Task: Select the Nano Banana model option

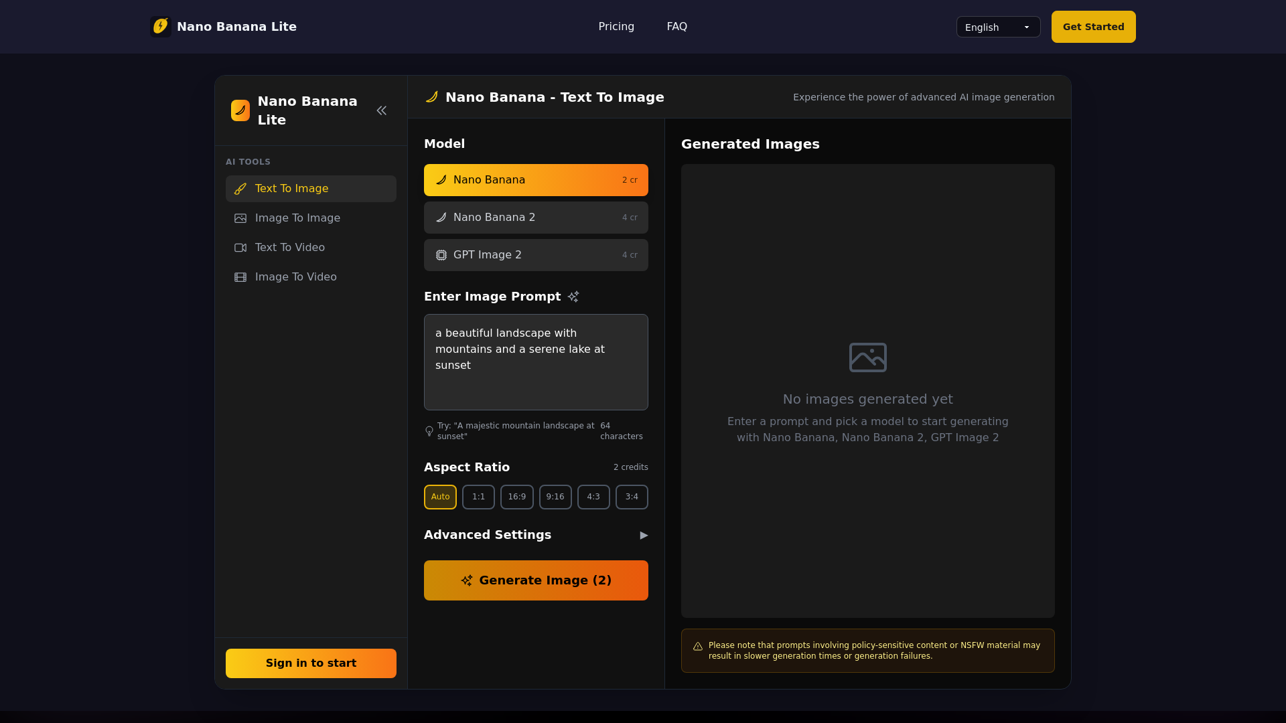Action: click(x=536, y=180)
